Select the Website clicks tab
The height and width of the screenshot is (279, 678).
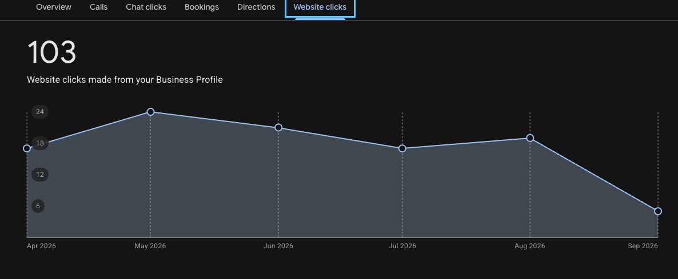320,7
